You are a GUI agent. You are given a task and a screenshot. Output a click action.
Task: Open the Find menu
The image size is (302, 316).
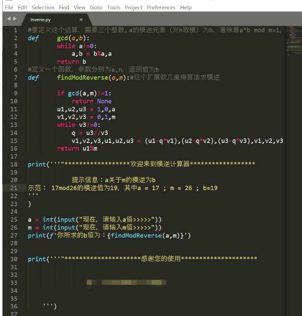click(64, 8)
